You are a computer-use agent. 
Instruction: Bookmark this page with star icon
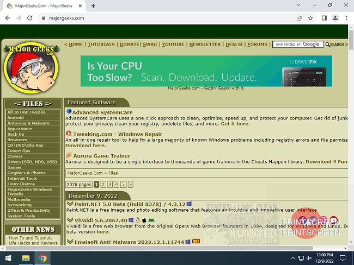click(x=310, y=18)
